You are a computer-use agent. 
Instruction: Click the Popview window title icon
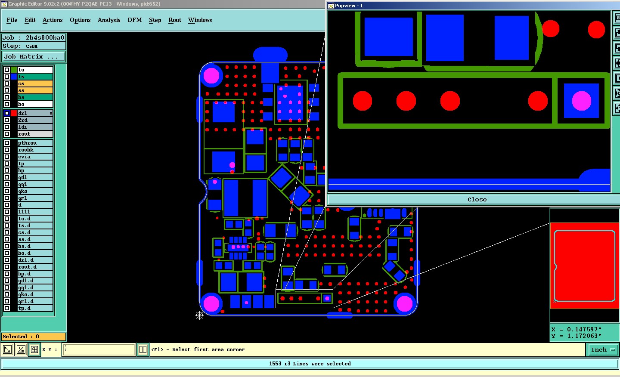click(331, 6)
